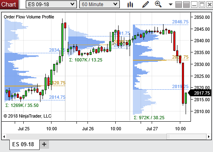
Task: Click the Jul 25 date axis label
Action: [x=24, y=129]
